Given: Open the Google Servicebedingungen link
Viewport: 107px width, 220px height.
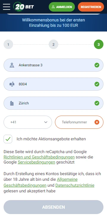Looking at the screenshot, I should click(37, 162).
